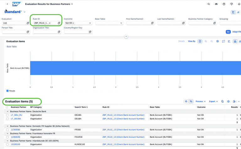Viewport: 241px width, 149px height.
Task: Click the search magnifier in the header
Action: (209, 4)
